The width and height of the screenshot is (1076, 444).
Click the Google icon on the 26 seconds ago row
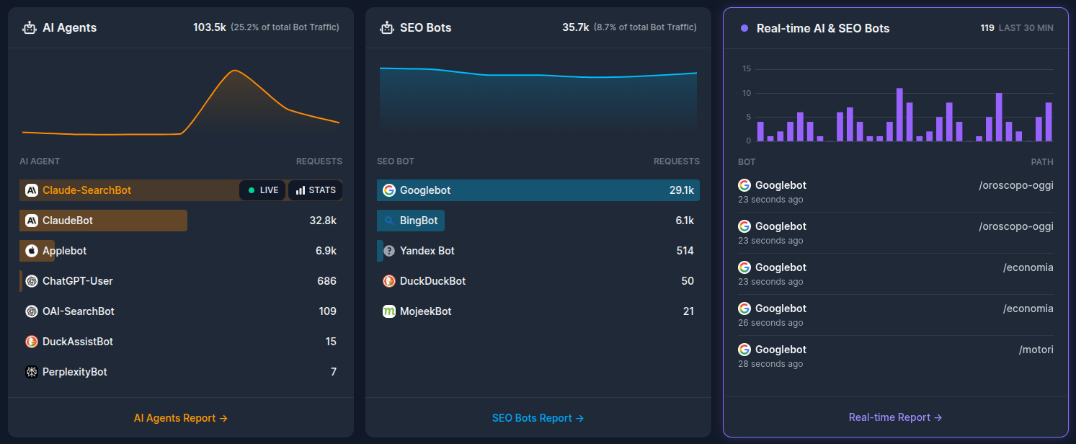[744, 308]
